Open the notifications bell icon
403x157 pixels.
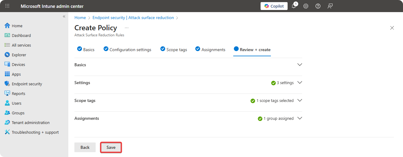[x=294, y=6]
